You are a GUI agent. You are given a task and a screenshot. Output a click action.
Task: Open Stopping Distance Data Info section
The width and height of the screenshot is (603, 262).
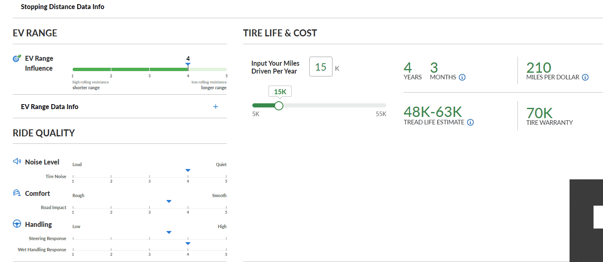click(x=62, y=7)
